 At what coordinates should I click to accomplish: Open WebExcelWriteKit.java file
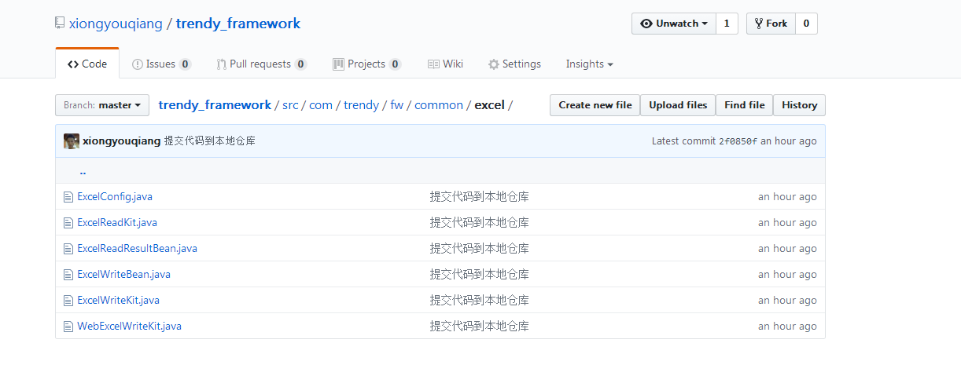(x=130, y=327)
